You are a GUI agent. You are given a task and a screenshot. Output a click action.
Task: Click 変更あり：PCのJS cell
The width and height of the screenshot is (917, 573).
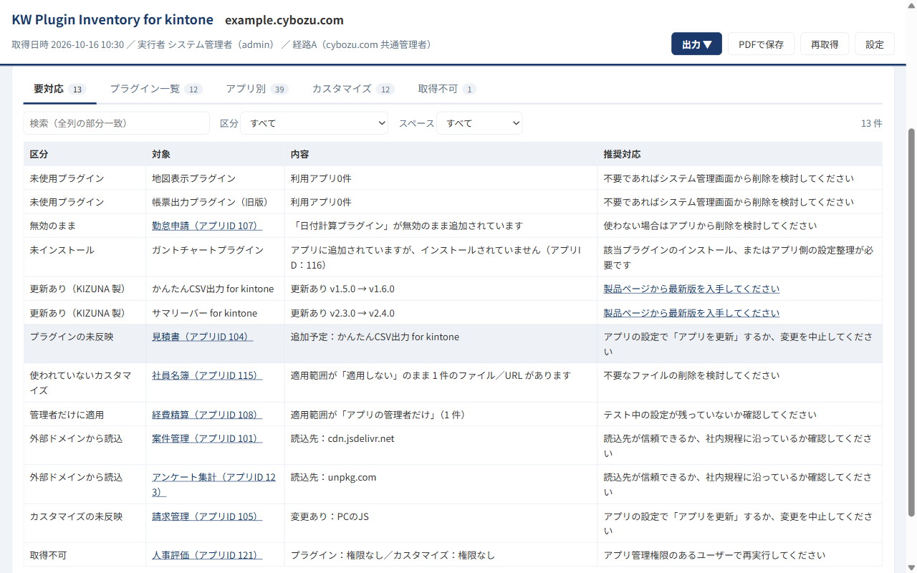pyautogui.click(x=441, y=524)
